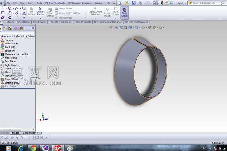Open the Select tool dropdown arrow
Viewport: 227px width, 151px height.
pos(159,3)
